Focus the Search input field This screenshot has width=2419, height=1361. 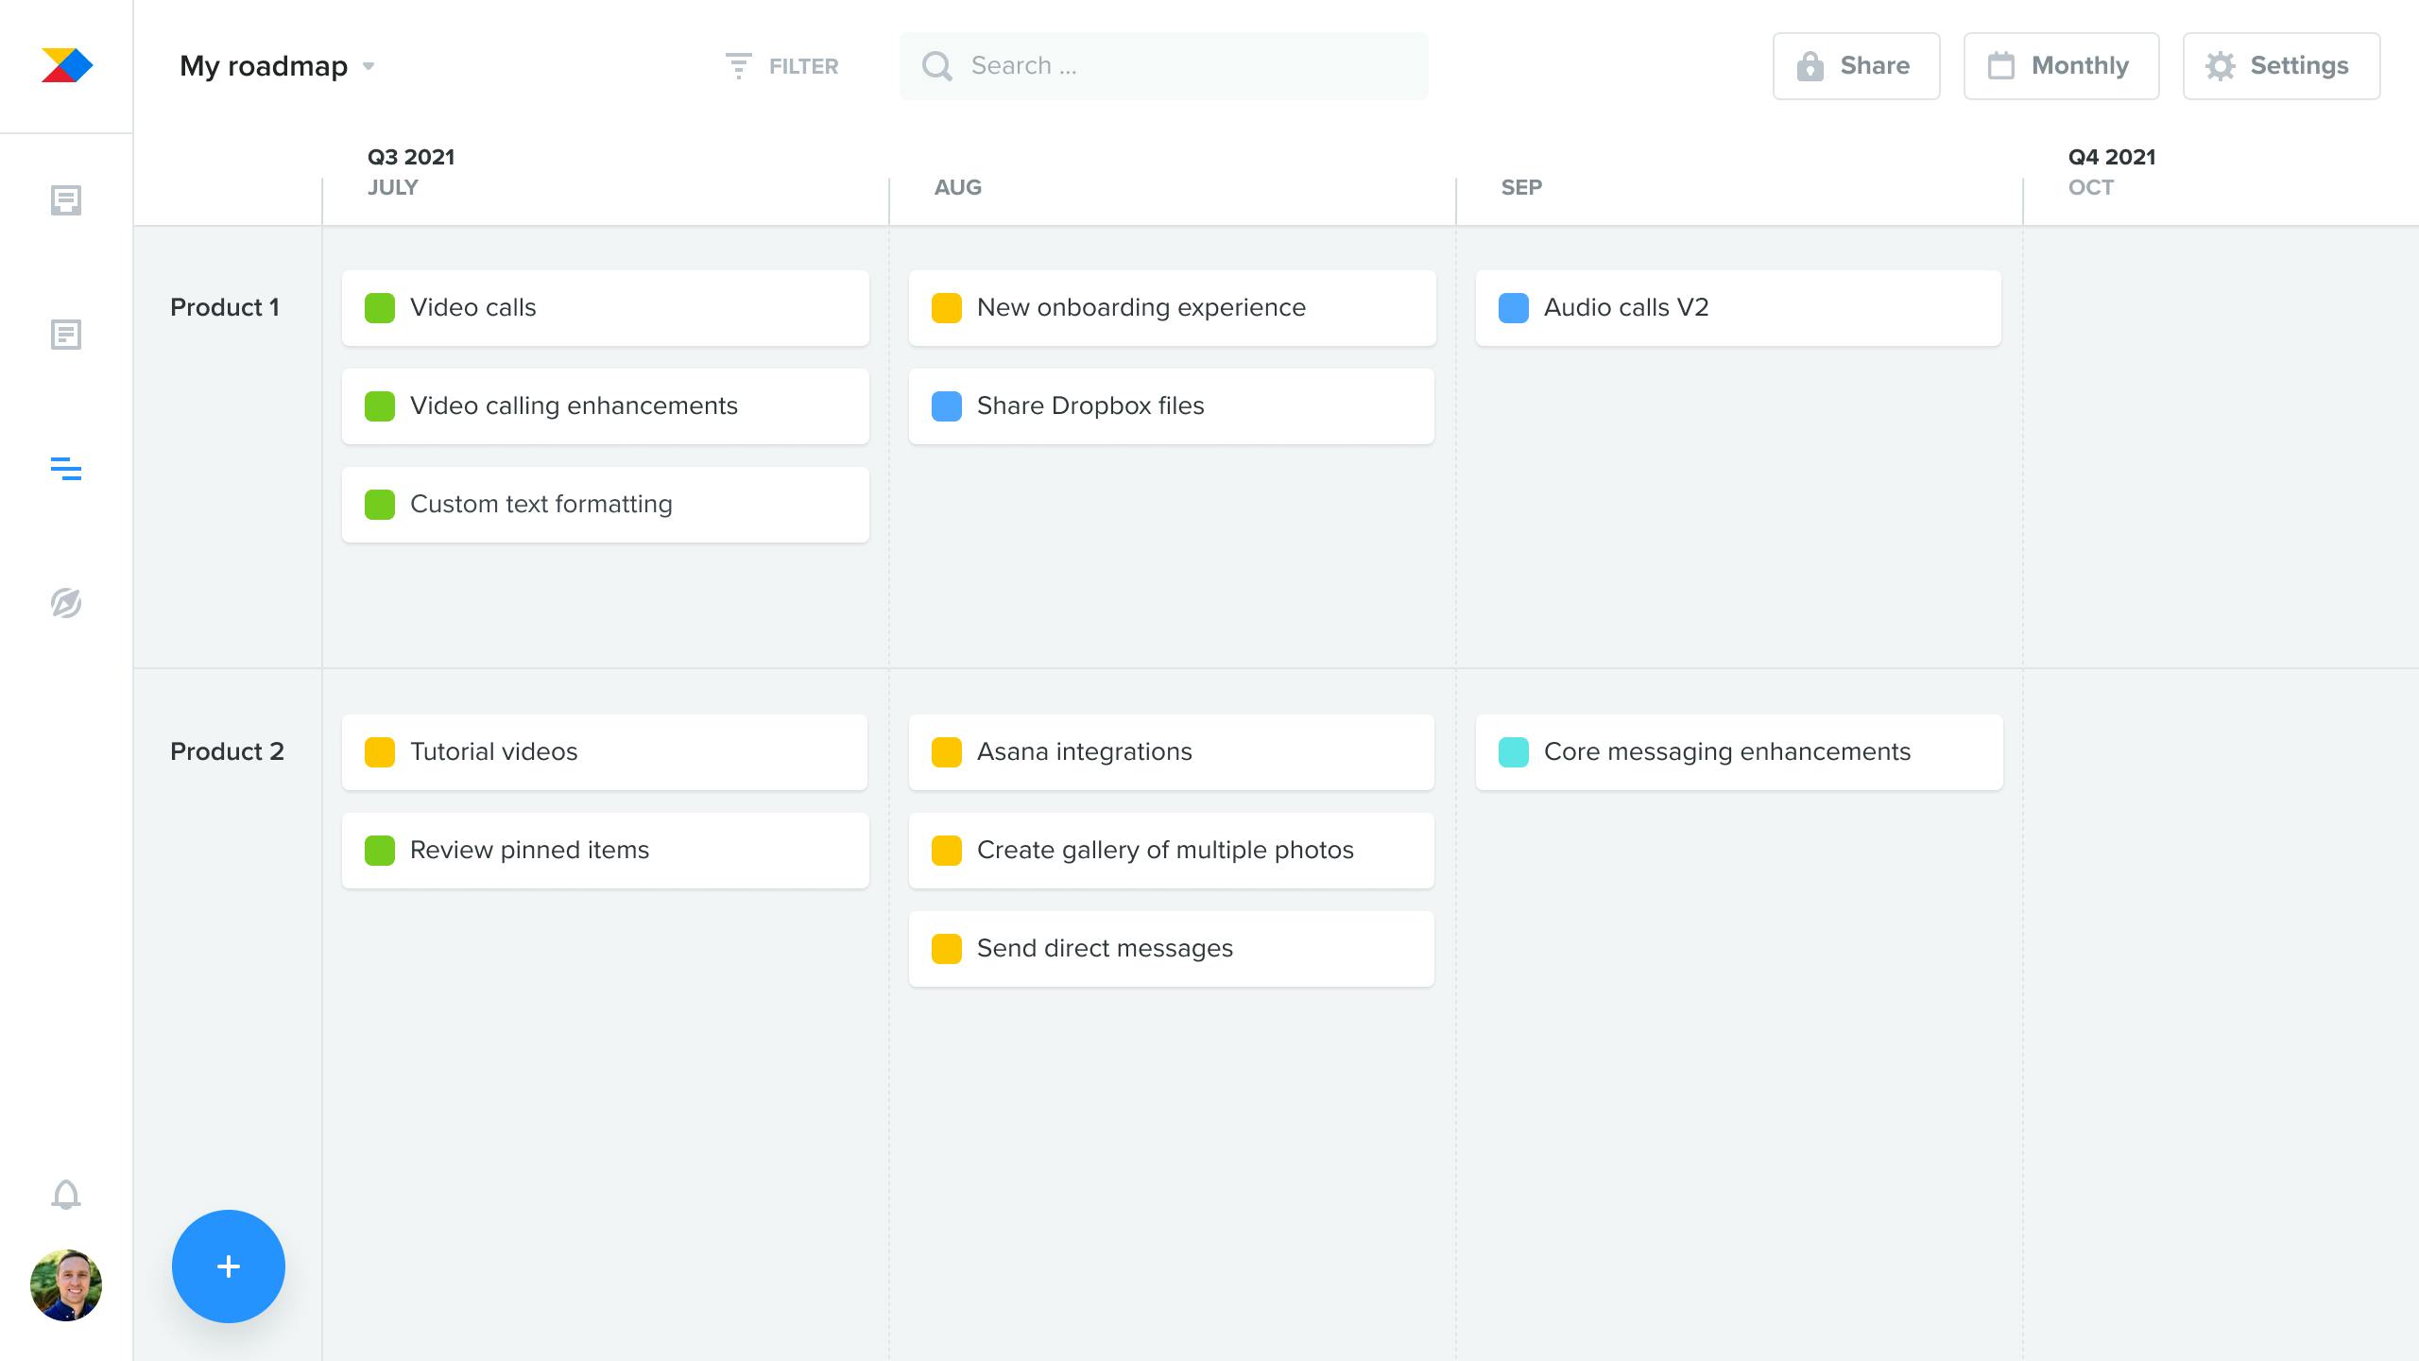pyautogui.click(x=1164, y=66)
